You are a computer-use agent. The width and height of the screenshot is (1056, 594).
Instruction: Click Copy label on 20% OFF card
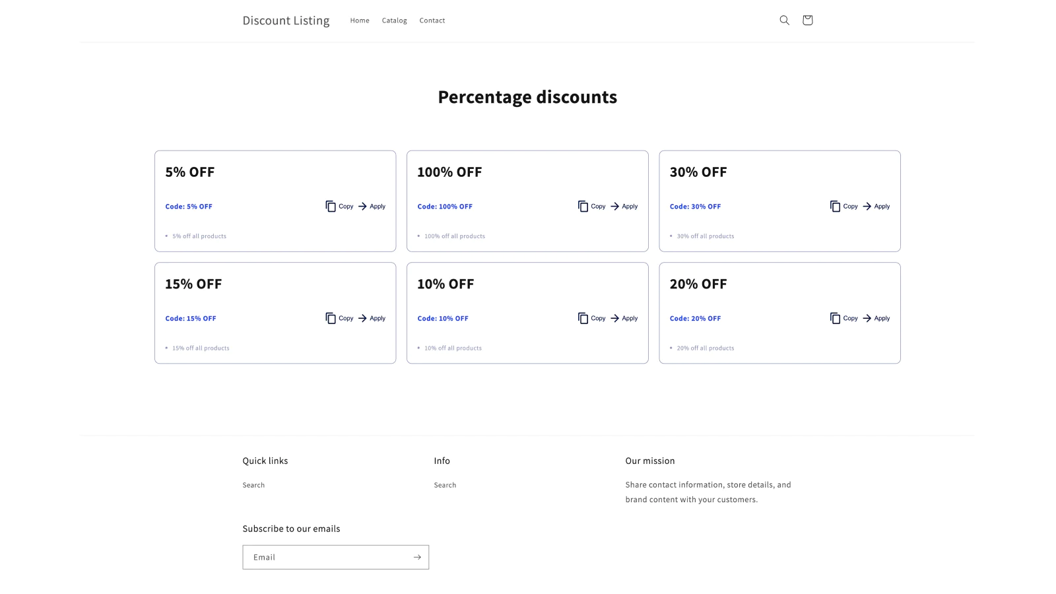(x=850, y=318)
